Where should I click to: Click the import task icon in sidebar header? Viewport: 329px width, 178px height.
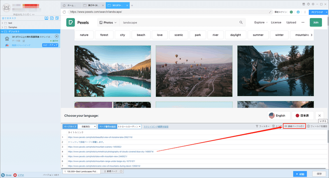(46, 18)
